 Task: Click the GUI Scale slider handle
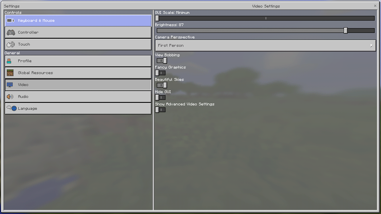157,18
